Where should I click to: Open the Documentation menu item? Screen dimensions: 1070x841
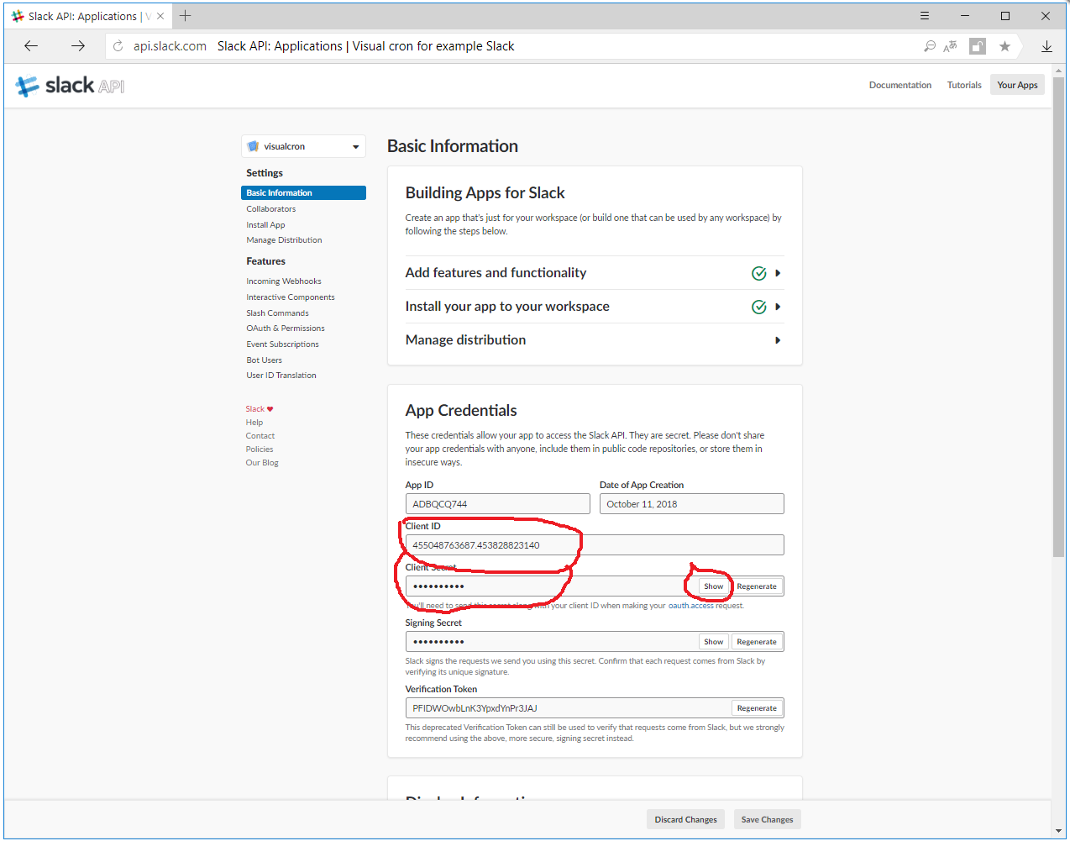click(x=900, y=84)
